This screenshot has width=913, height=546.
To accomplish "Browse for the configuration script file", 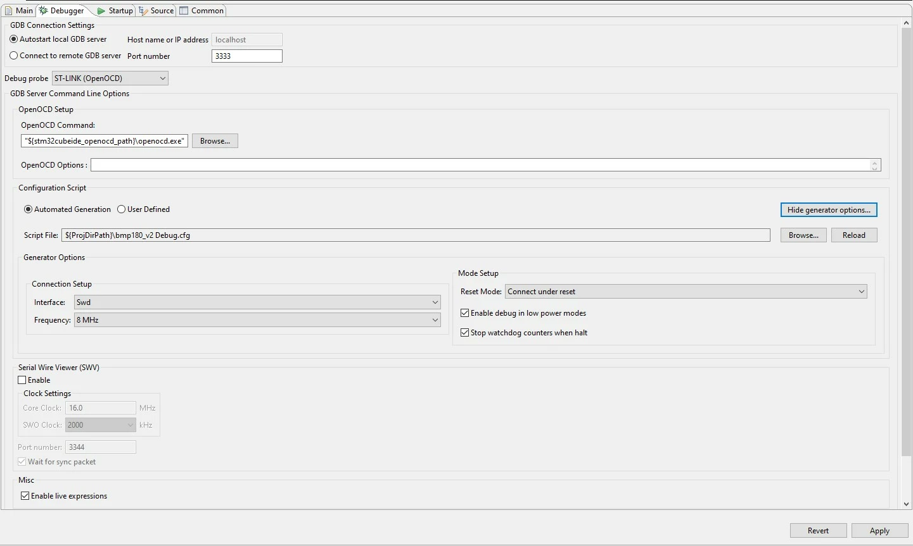I will pos(803,235).
